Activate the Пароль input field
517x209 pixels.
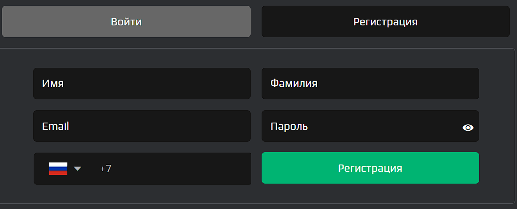[x=370, y=126]
